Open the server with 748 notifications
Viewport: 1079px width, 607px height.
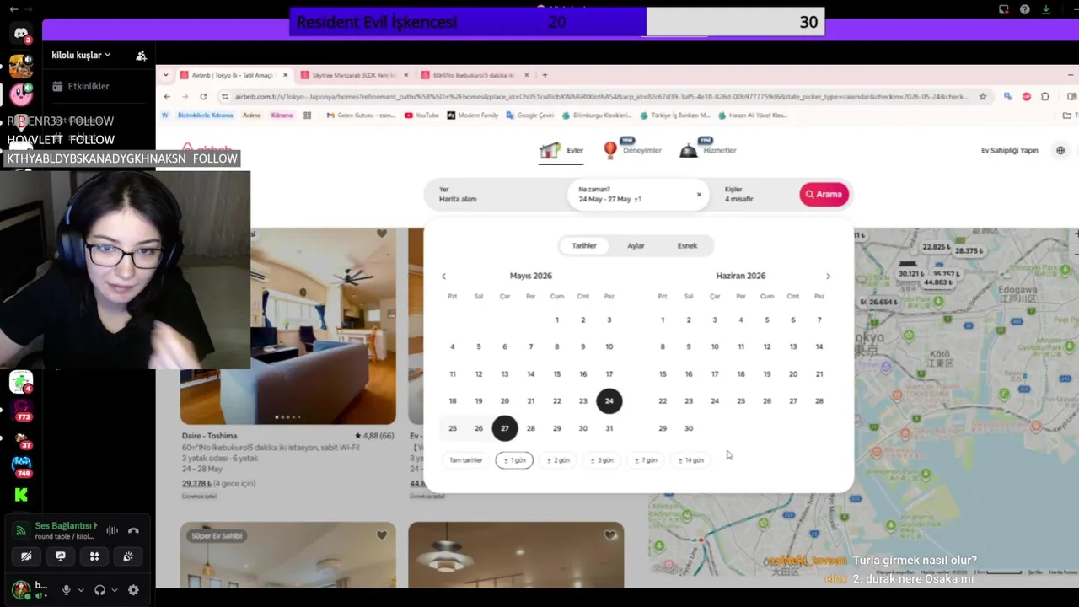pos(21,466)
